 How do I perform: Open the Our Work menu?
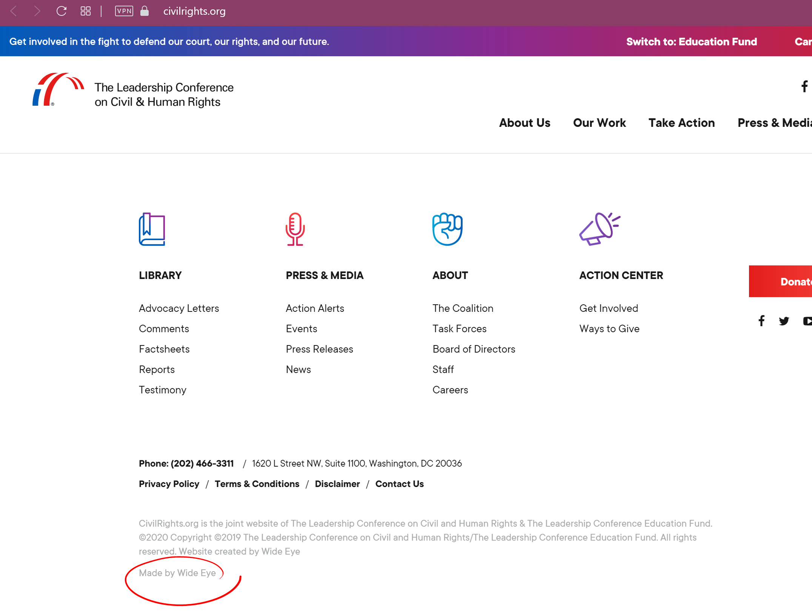pos(599,123)
